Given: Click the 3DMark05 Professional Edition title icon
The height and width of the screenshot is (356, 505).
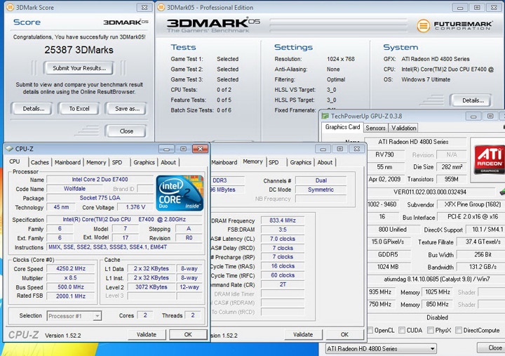Looking at the screenshot, I should pos(161,7).
